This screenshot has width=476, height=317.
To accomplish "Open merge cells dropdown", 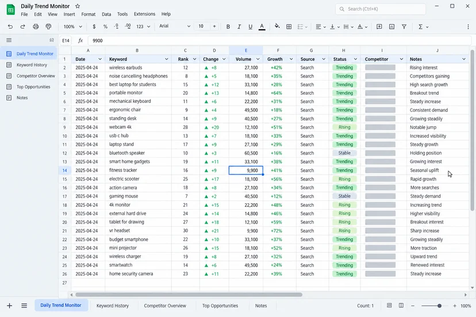I will click(x=302, y=26).
